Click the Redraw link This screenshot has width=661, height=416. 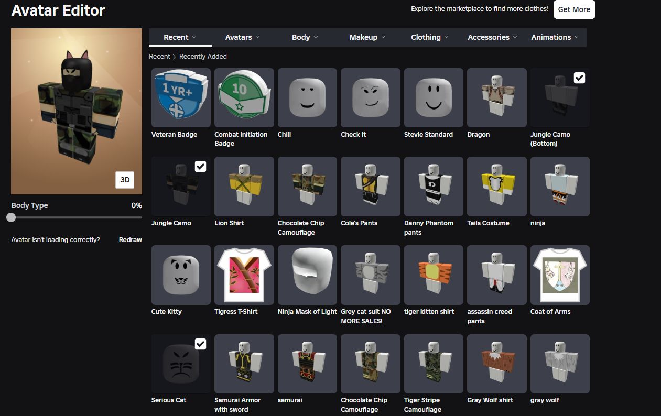[x=131, y=240]
